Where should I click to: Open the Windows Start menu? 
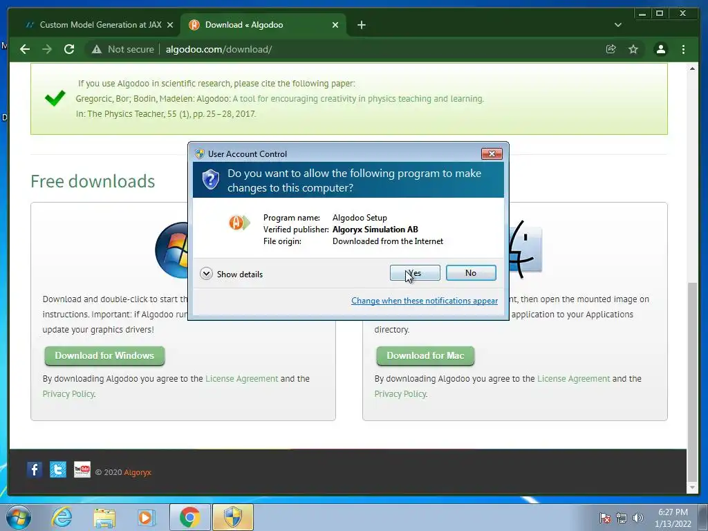pos(19,517)
